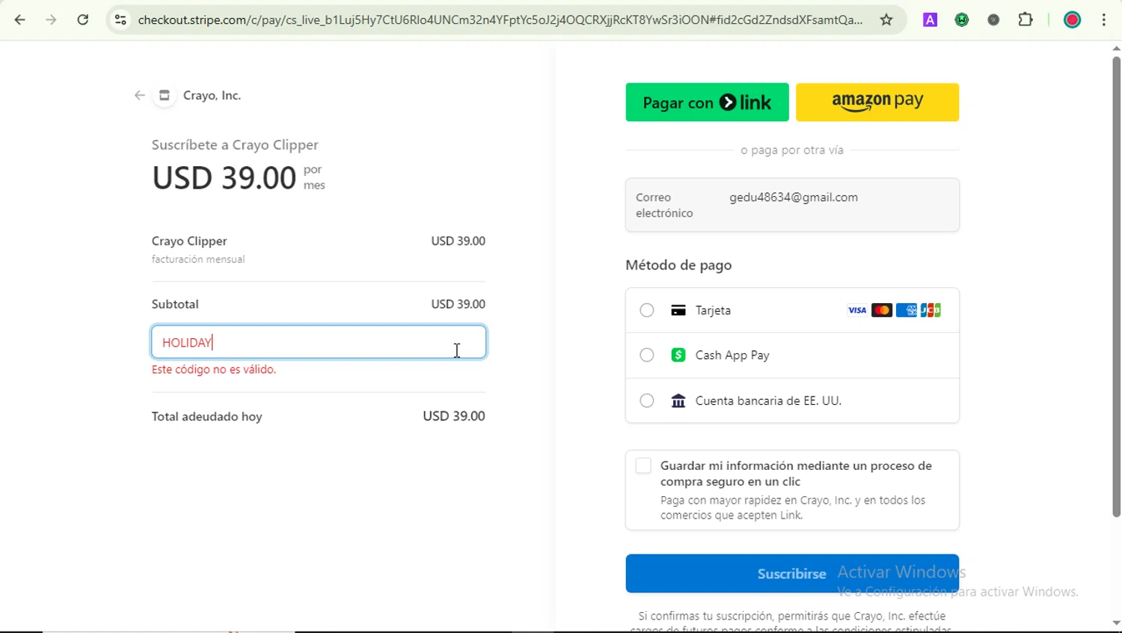Click the Crayo, Inc. store icon
The height and width of the screenshot is (633, 1122).
[x=165, y=95]
